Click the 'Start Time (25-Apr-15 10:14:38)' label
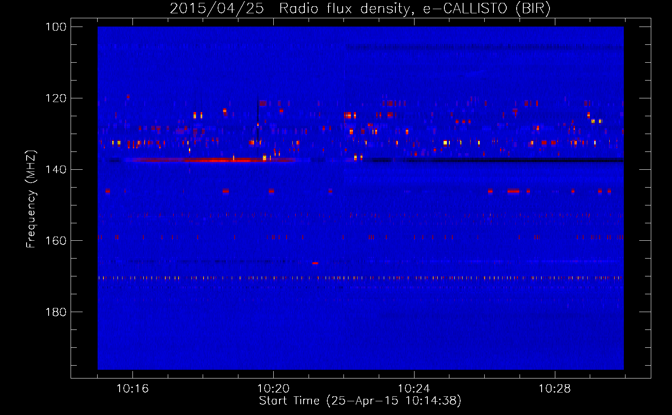Viewport: 672px width, 415px height. coord(360,401)
